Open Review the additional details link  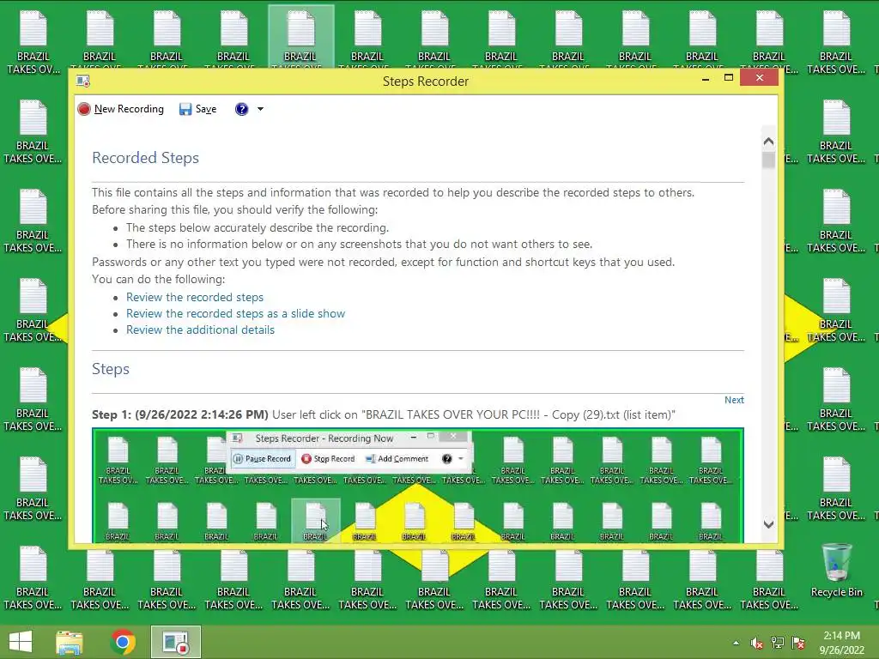click(x=200, y=329)
